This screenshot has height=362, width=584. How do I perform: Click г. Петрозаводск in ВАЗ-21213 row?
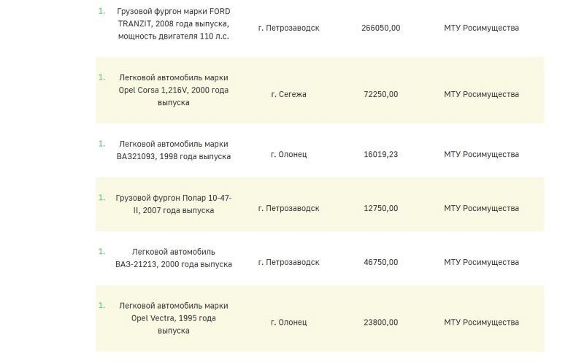click(288, 262)
